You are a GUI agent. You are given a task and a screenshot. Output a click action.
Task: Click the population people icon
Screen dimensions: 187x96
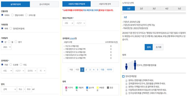131,65
